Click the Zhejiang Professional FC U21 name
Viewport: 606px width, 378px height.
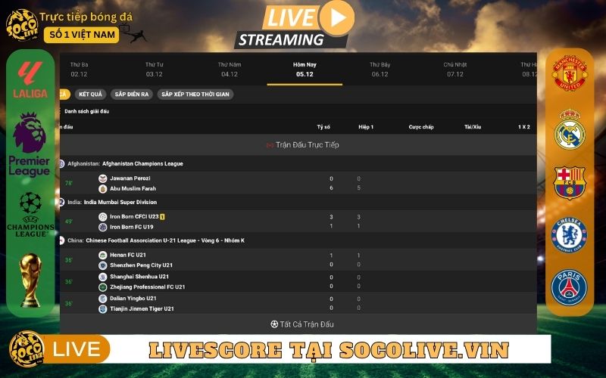click(148, 287)
